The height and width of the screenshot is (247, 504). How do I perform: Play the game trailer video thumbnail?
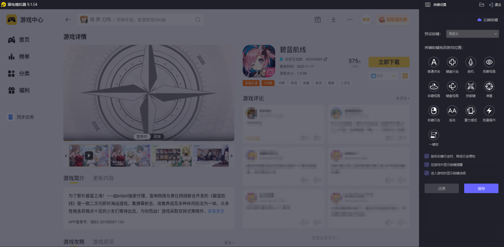[88, 155]
